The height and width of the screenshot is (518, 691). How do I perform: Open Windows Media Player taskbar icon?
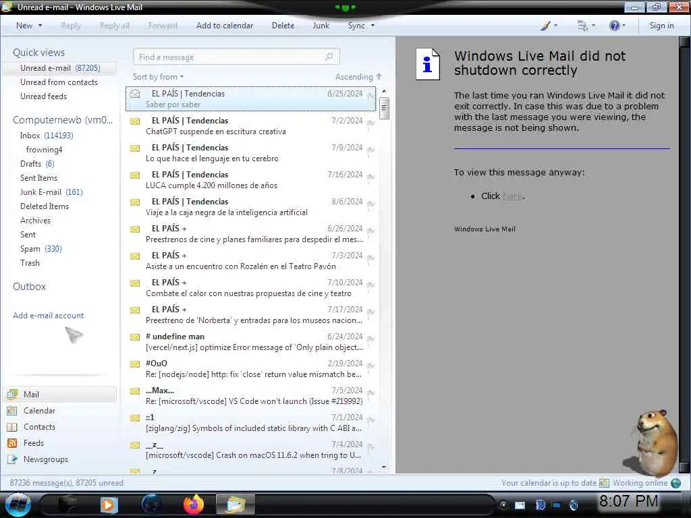tap(109, 505)
